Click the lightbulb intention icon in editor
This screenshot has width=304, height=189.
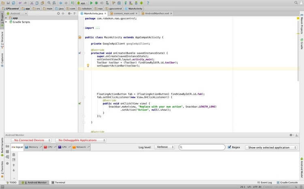click(88, 65)
